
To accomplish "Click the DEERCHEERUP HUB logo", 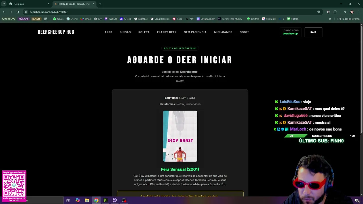I will click(56, 32).
